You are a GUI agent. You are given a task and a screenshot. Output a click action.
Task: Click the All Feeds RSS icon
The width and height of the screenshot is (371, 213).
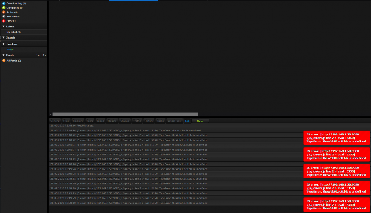(x=4, y=60)
